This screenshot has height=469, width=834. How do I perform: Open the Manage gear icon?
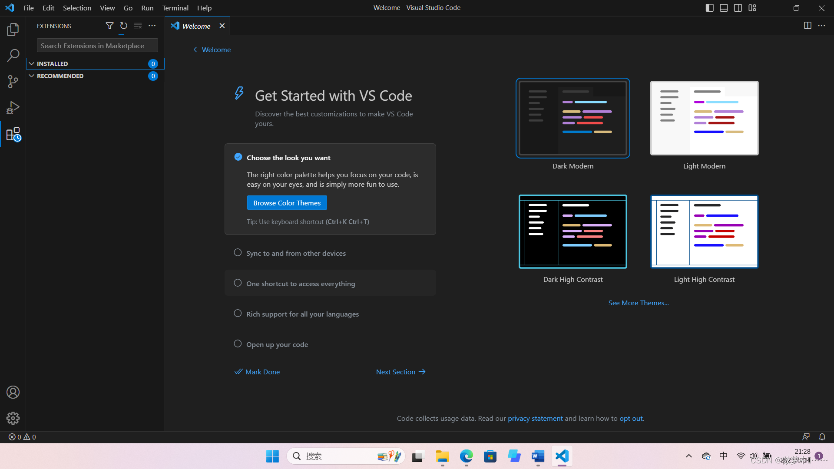(13, 418)
